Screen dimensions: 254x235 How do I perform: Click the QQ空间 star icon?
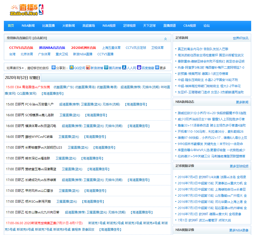coord(72,67)
